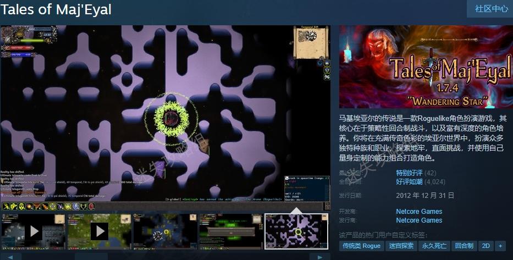Click the left arrow of thumbnail strip
The width and height of the screenshot is (513, 260).
pos(10,257)
